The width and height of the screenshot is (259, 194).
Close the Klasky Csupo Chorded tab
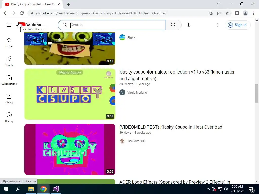(x=59, y=4)
